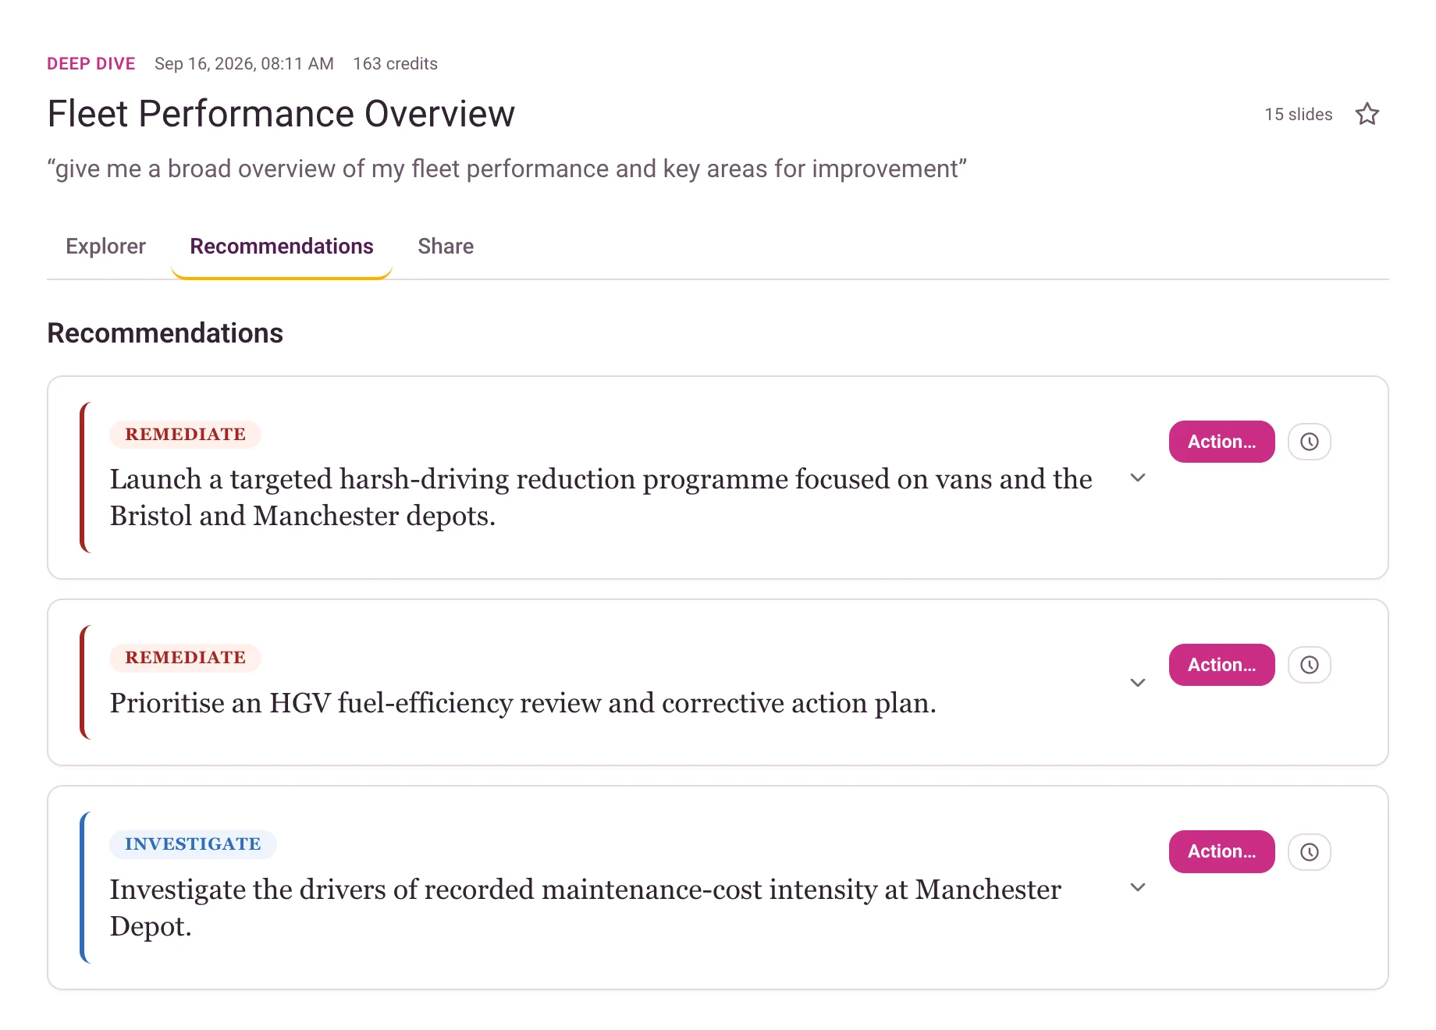The height and width of the screenshot is (1030, 1436).
Task: Expand the harsh-driving reduction recommendation chevron
Action: tap(1138, 478)
